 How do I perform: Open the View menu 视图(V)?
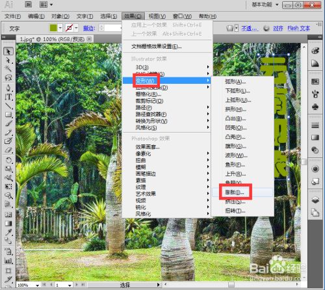point(157,16)
